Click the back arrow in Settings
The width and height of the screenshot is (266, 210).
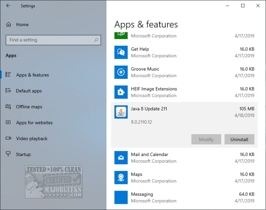pyautogui.click(x=8, y=6)
